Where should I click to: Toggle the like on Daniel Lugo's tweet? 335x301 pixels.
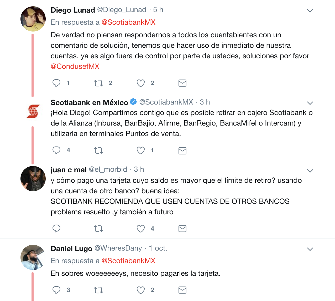[140, 290]
